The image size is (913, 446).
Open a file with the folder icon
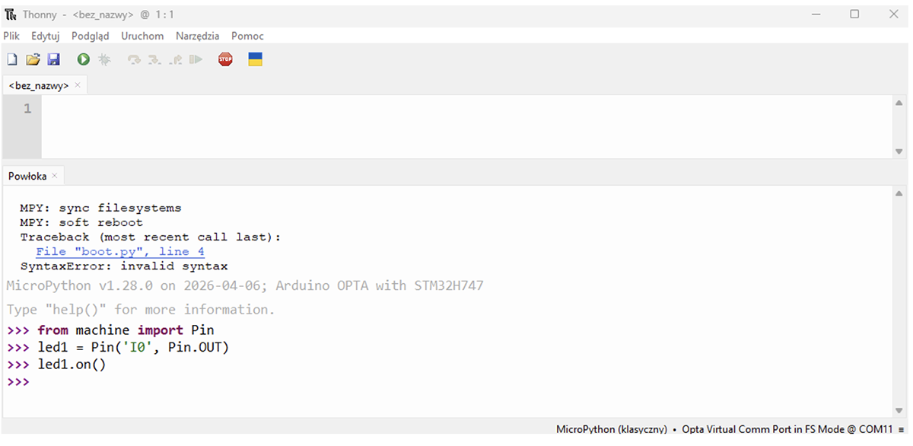tap(33, 59)
